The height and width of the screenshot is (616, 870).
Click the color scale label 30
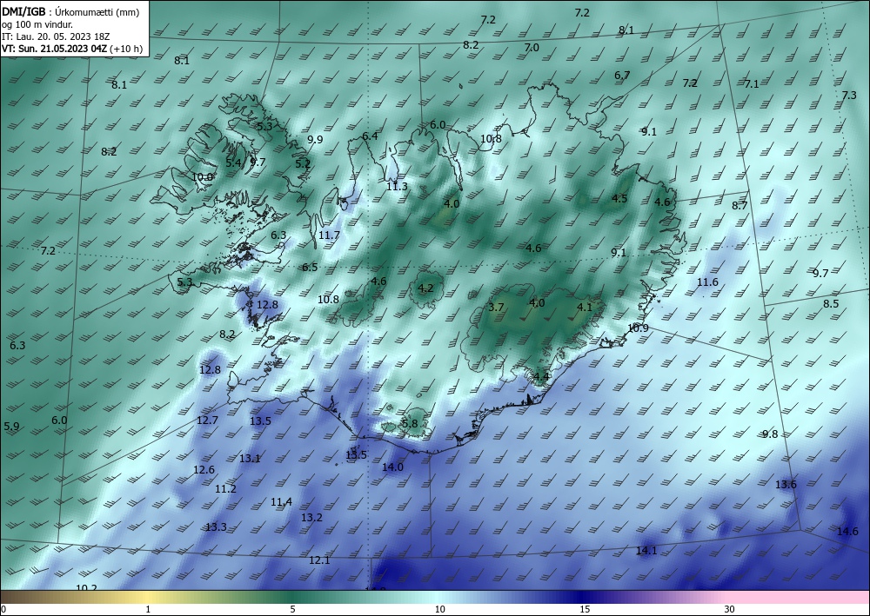coord(729,609)
